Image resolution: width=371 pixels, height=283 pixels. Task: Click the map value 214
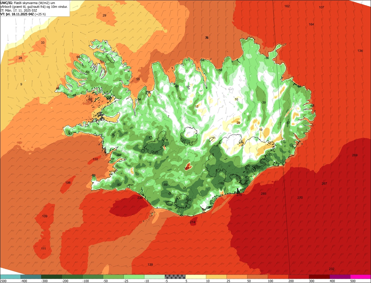(193, 222)
